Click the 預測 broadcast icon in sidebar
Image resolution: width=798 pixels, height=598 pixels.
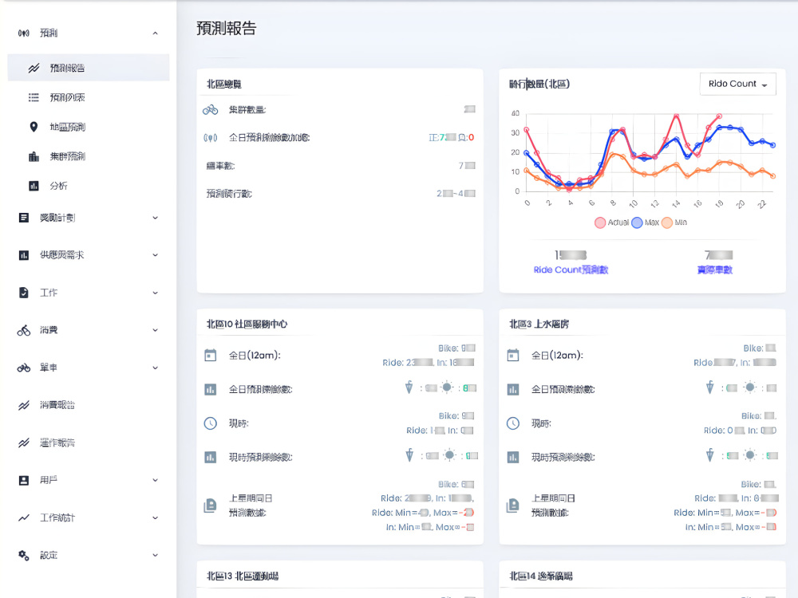coord(23,33)
